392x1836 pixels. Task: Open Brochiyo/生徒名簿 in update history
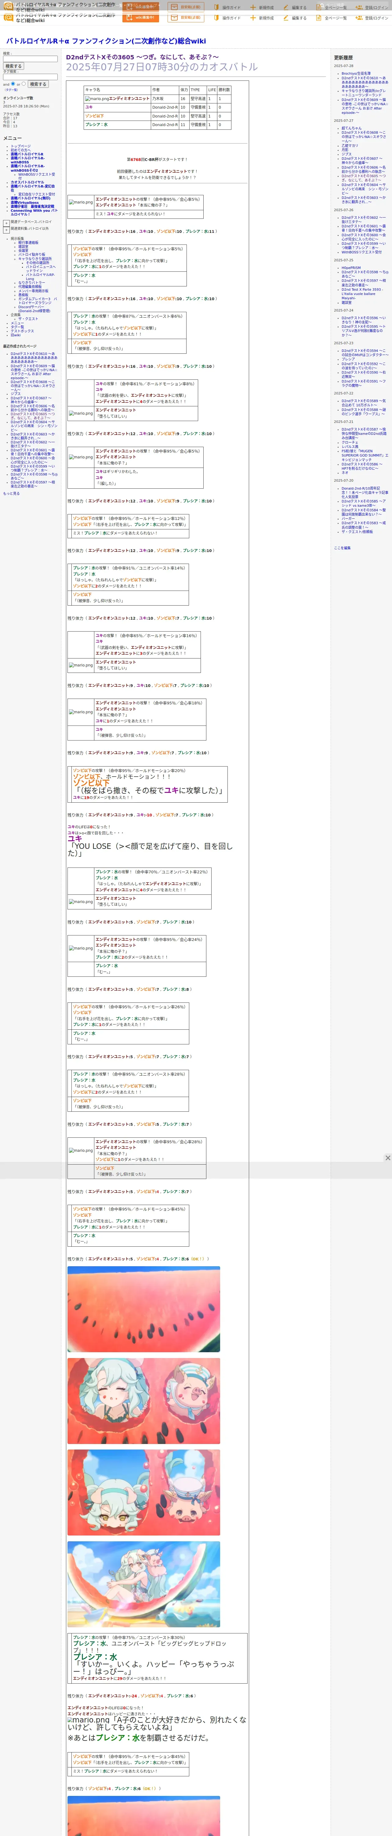pyautogui.click(x=356, y=73)
